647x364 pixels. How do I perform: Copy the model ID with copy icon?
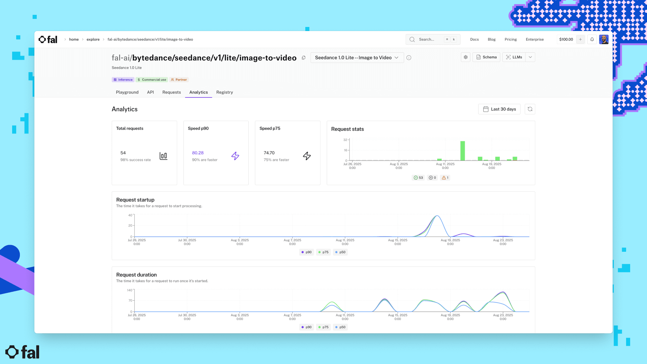[x=304, y=58]
